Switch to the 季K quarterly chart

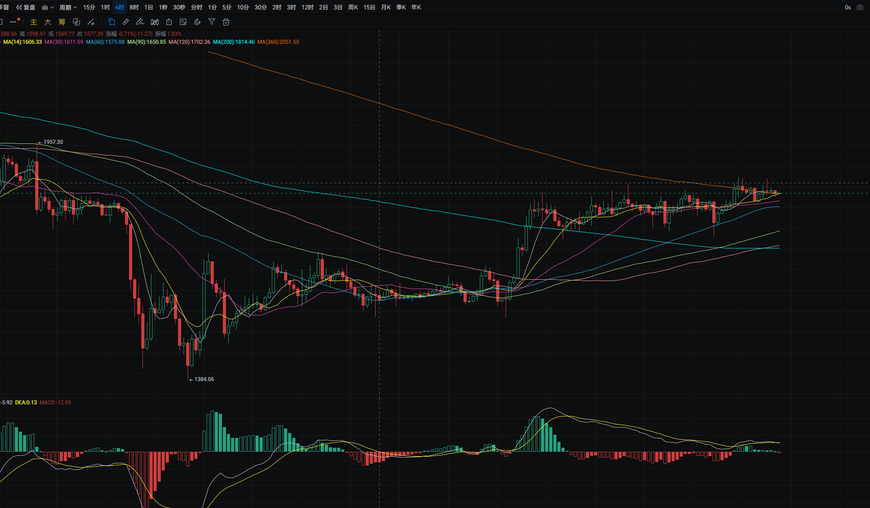(401, 7)
